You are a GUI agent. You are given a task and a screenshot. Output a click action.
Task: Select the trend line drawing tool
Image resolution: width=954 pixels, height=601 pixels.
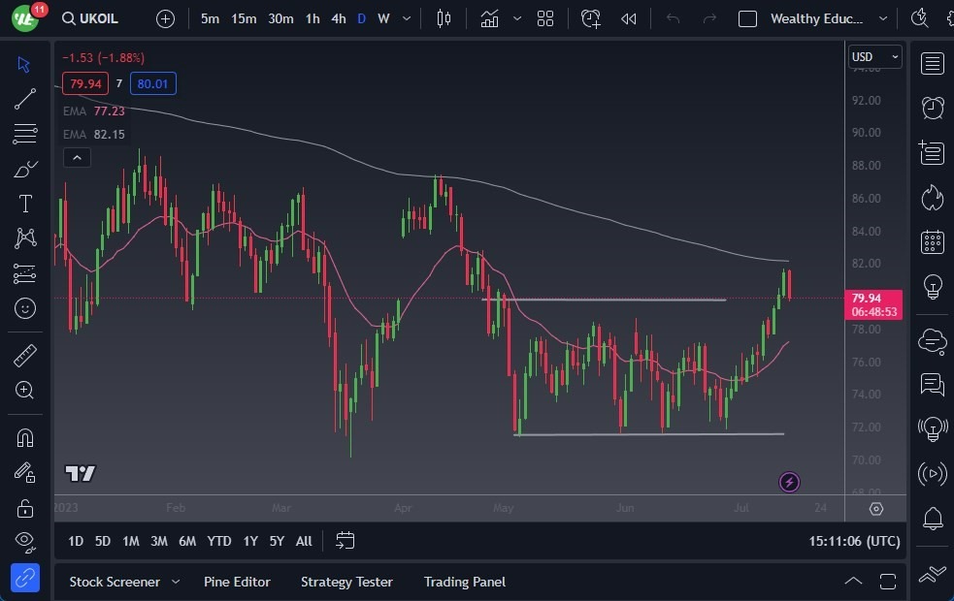[25, 98]
